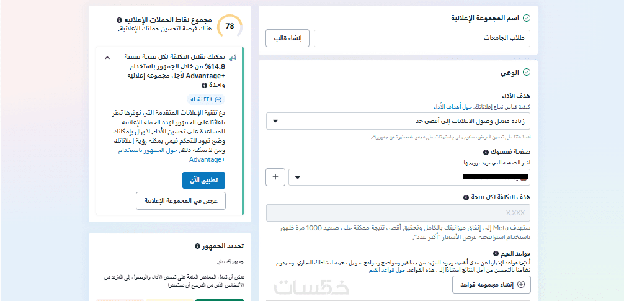Click green check icon beside الوعي heading
Screen dimensions: 624x301
[x=527, y=73]
